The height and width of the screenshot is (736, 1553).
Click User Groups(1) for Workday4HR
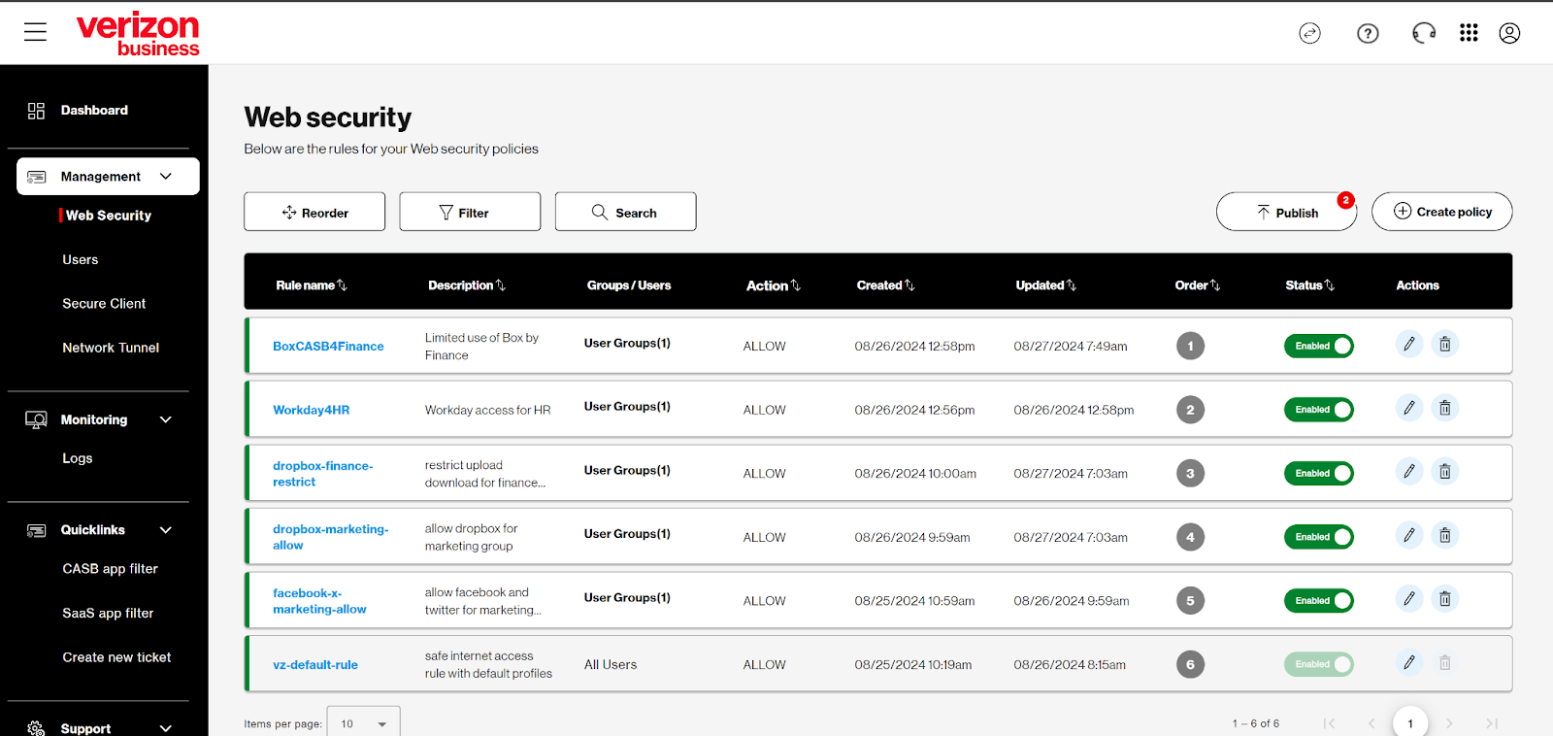pyautogui.click(x=627, y=407)
